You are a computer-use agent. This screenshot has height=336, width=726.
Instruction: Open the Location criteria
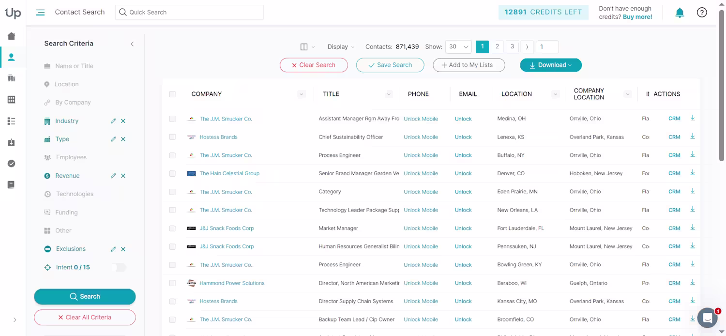66,84
